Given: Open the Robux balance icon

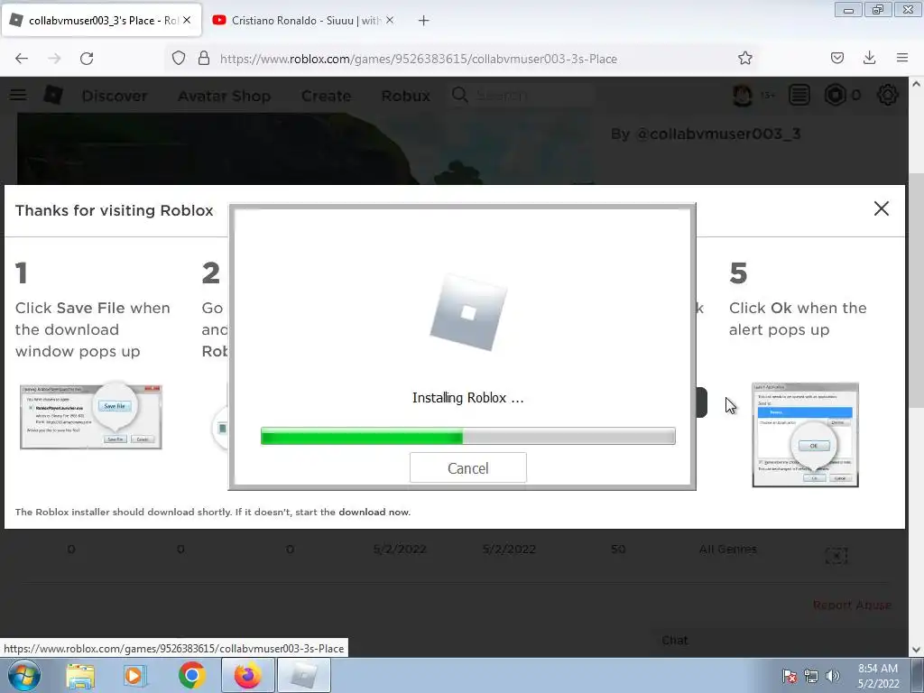Looking at the screenshot, I should coord(835,95).
